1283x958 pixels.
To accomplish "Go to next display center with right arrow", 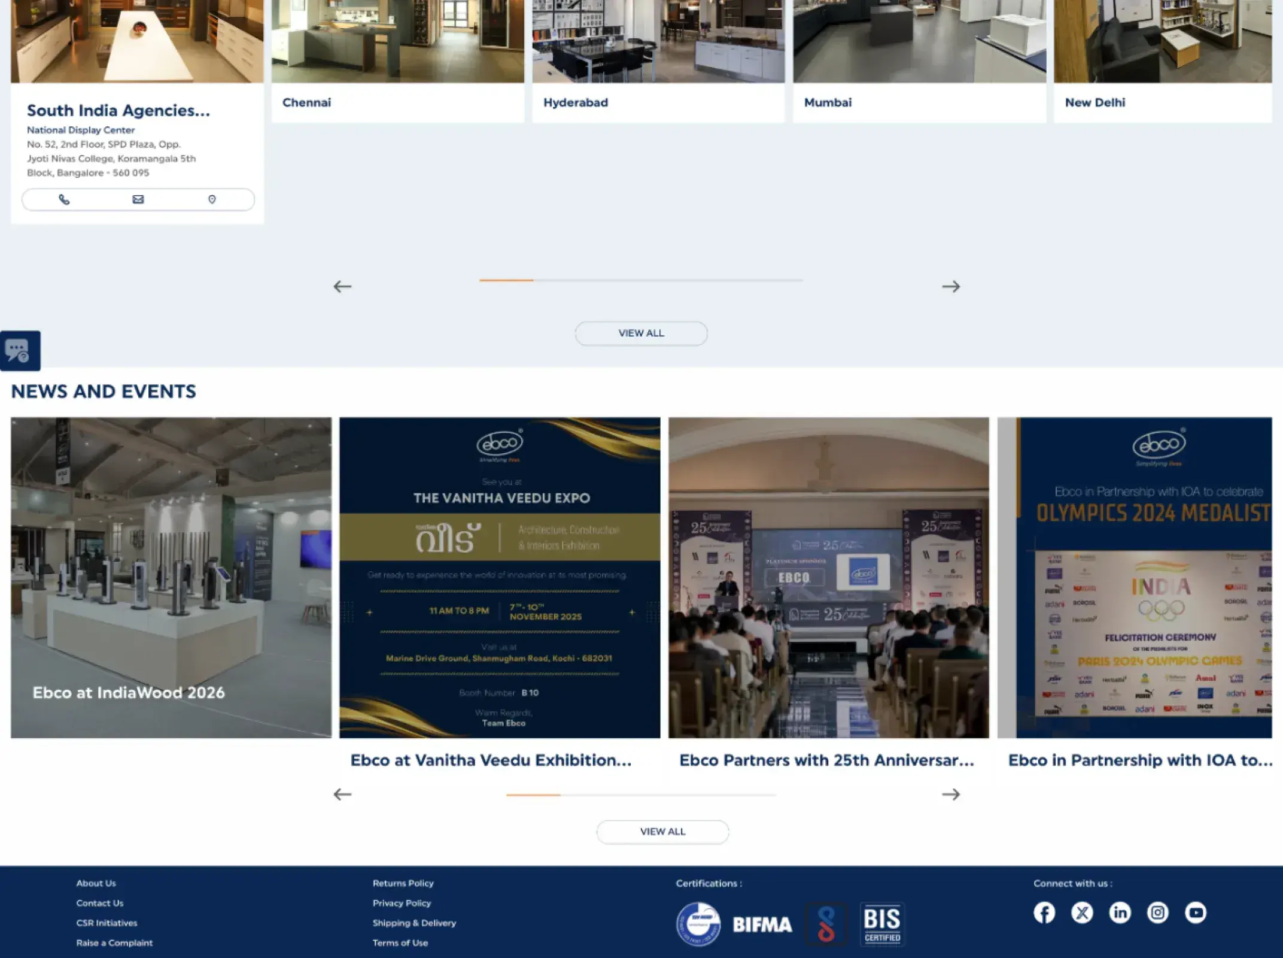I will (951, 286).
